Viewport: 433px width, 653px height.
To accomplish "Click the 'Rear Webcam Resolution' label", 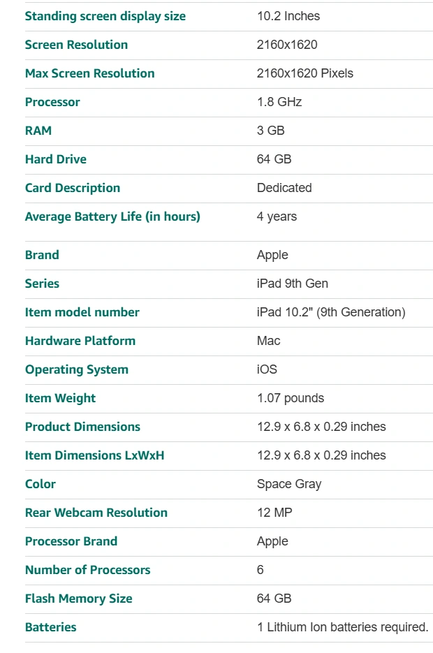I will point(96,513).
